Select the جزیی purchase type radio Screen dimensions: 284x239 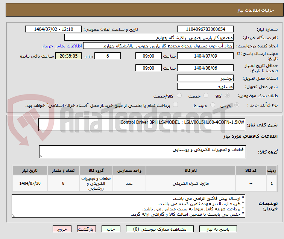tap(237, 105)
